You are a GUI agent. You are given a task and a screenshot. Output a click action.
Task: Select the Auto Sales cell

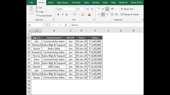point(54,49)
